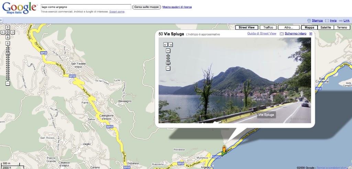Click the Lura map label
This screenshot has height=169, width=352.
click(117, 80)
